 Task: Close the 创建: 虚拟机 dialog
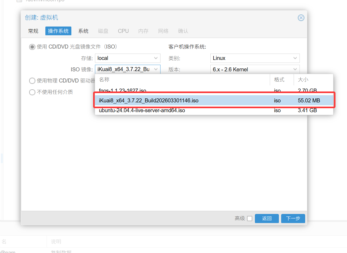pyautogui.click(x=301, y=18)
